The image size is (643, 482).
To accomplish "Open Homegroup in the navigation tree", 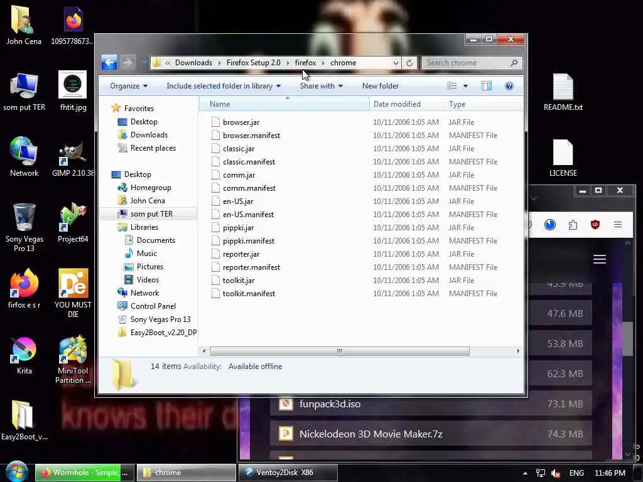I will pyautogui.click(x=151, y=187).
